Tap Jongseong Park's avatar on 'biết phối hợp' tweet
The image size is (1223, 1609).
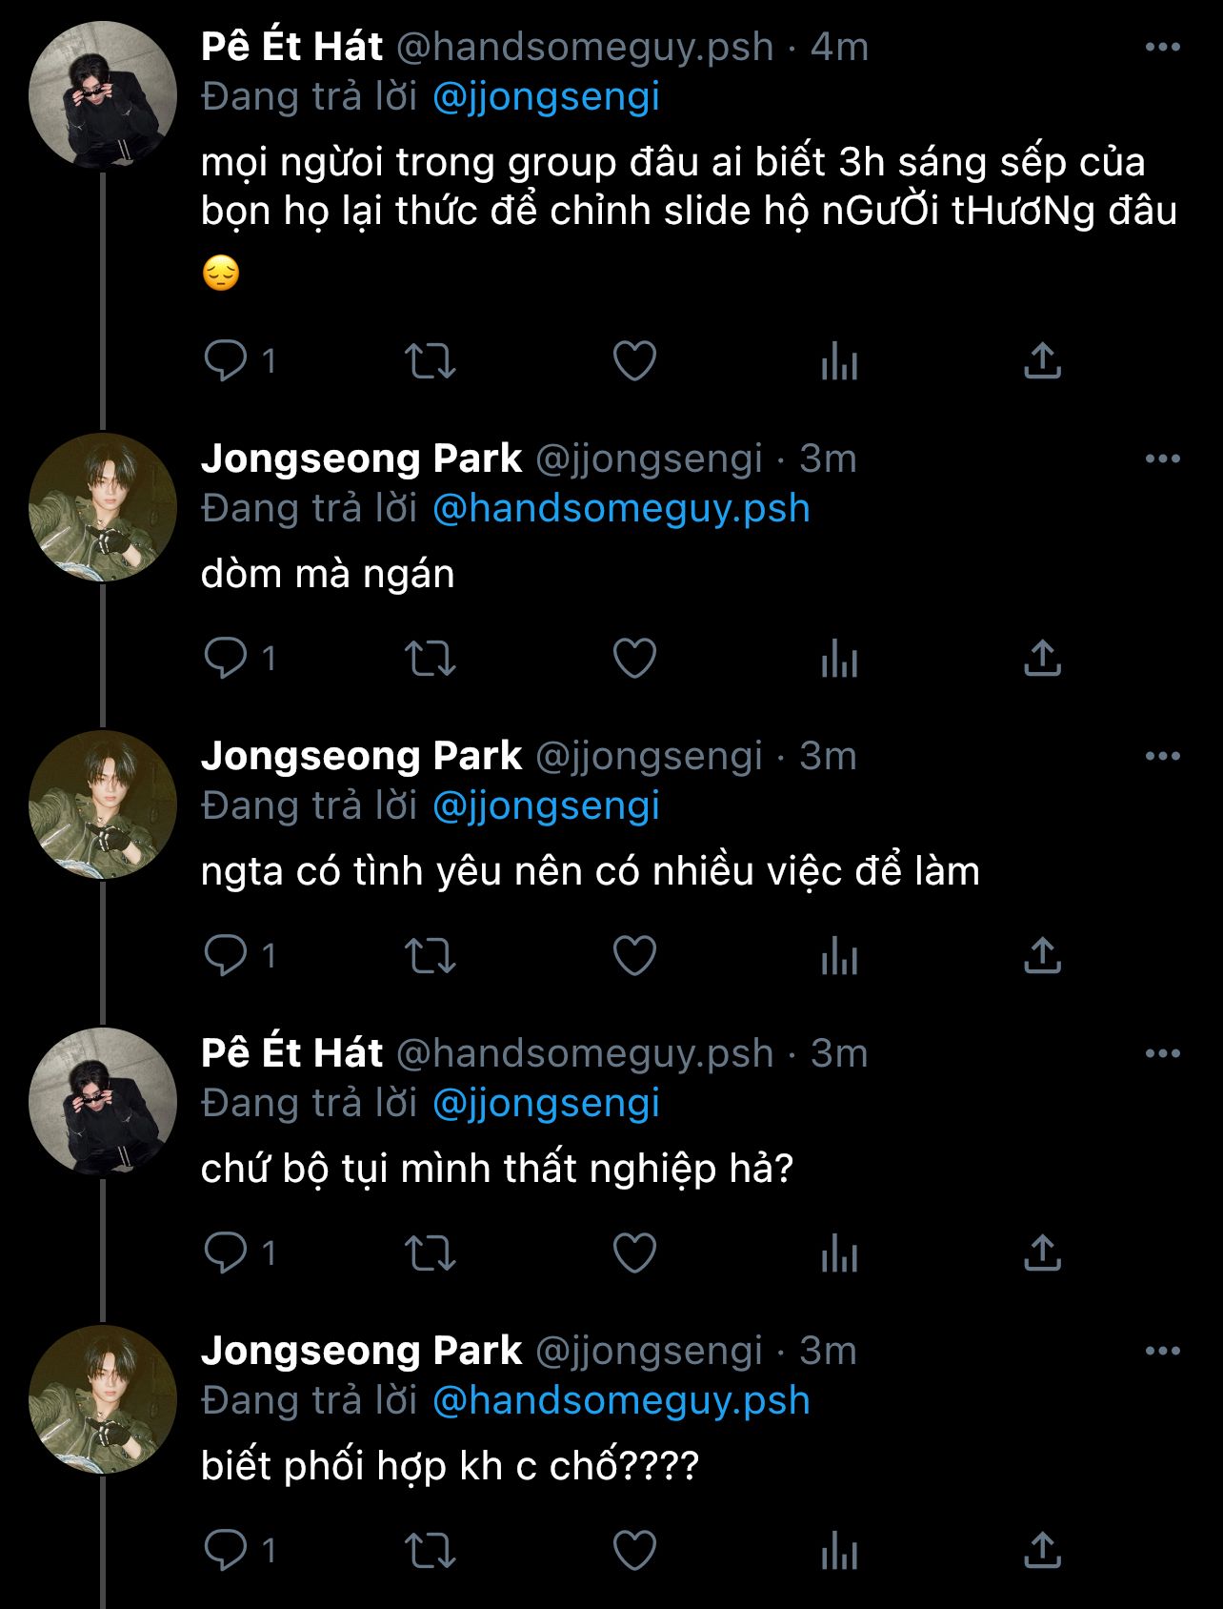pyautogui.click(x=103, y=1399)
